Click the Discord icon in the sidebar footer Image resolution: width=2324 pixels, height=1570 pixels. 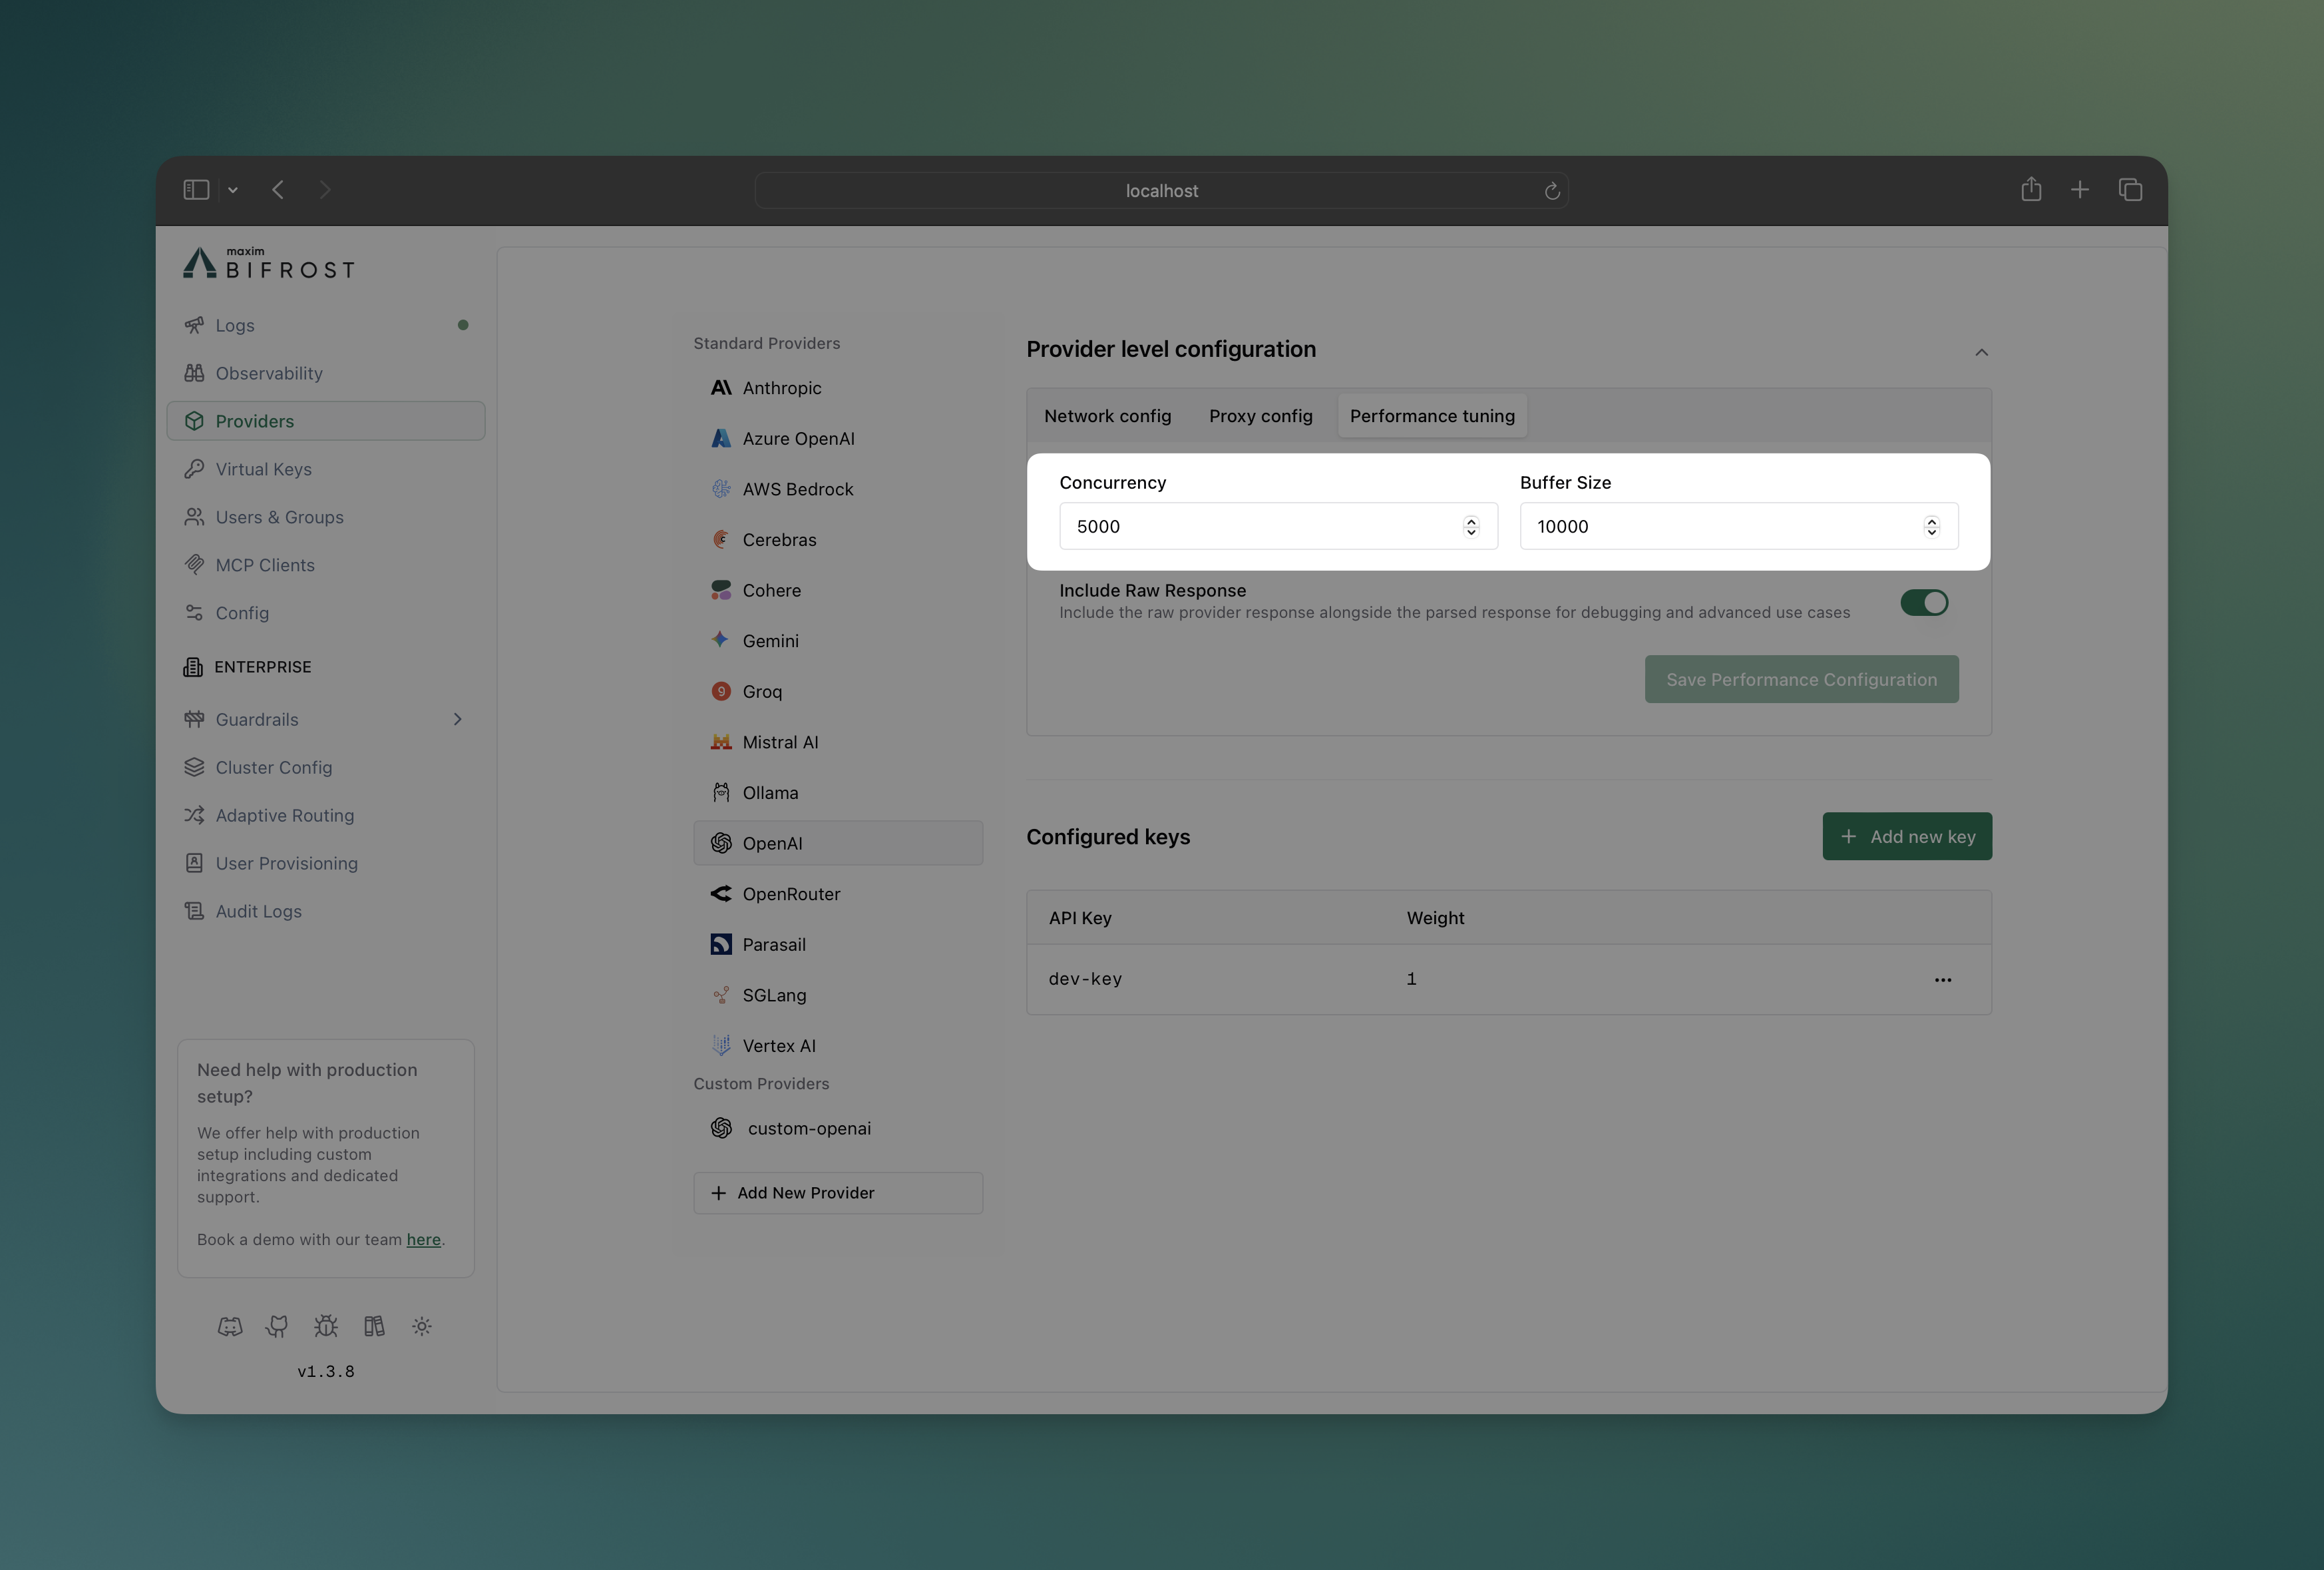pos(230,1326)
